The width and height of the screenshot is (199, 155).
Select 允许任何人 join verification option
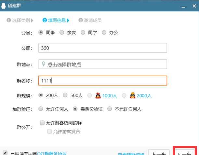[x=41, y=109]
